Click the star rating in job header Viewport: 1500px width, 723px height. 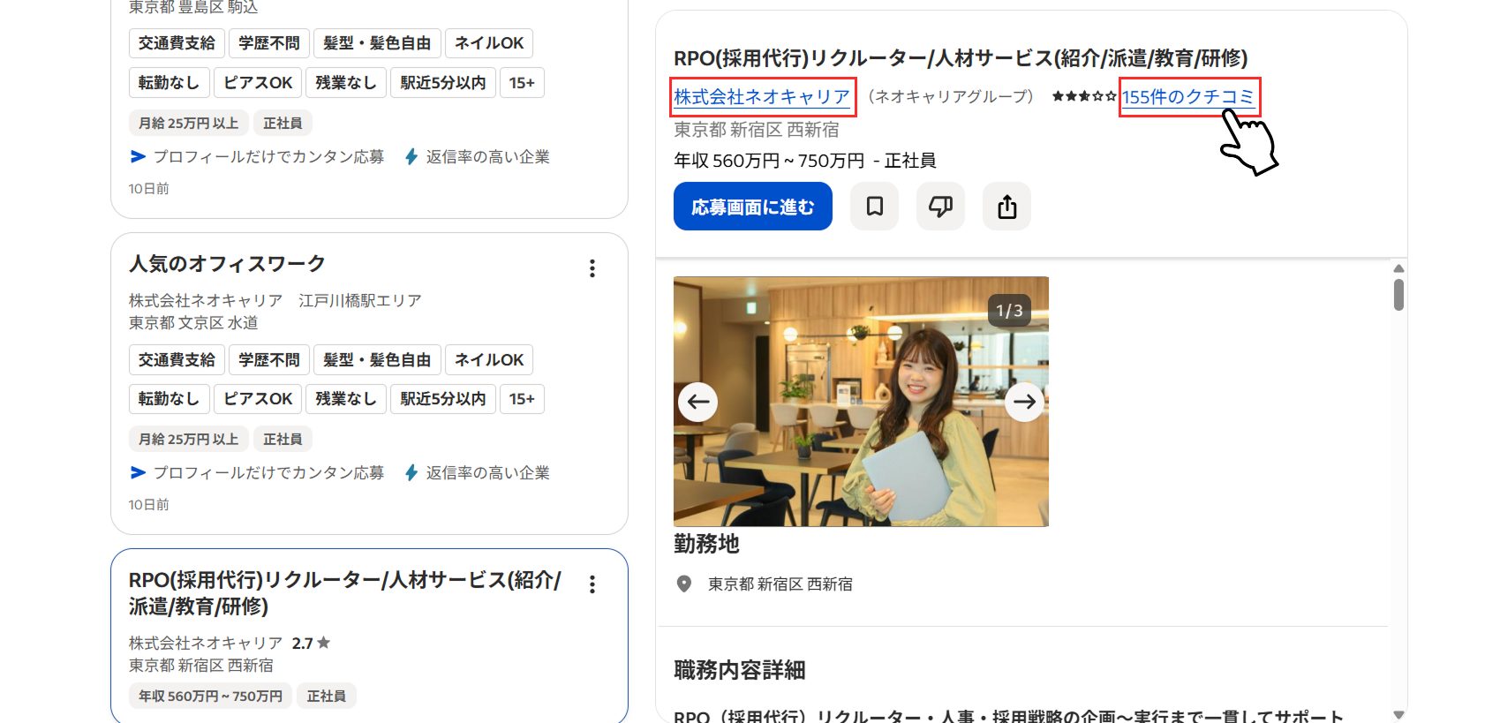pos(1083,96)
